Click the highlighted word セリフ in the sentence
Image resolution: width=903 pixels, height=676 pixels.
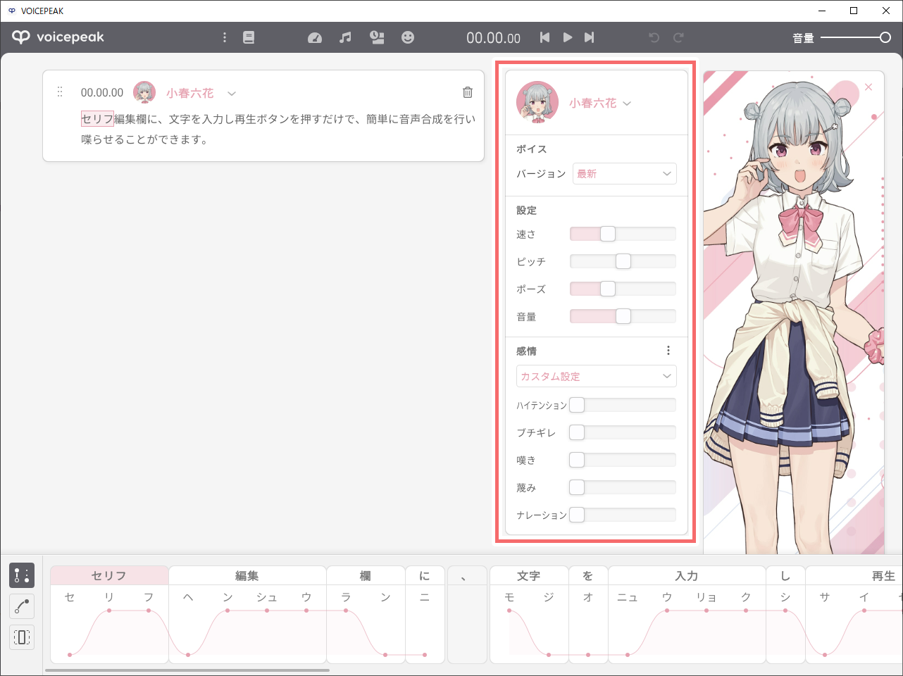(x=97, y=119)
